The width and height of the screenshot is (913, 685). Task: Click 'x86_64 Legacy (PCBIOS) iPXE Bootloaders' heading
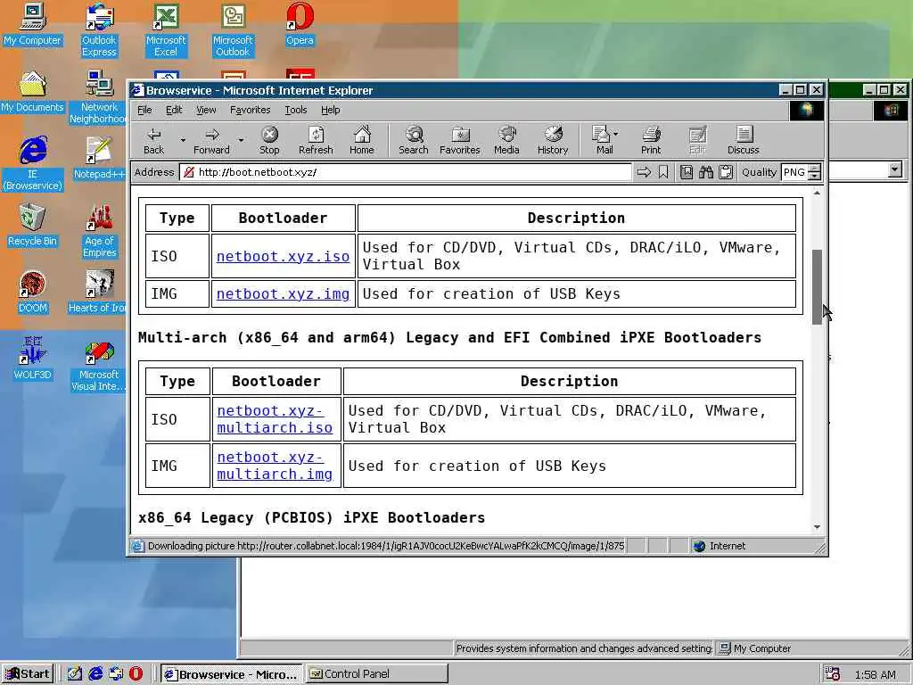311,518
